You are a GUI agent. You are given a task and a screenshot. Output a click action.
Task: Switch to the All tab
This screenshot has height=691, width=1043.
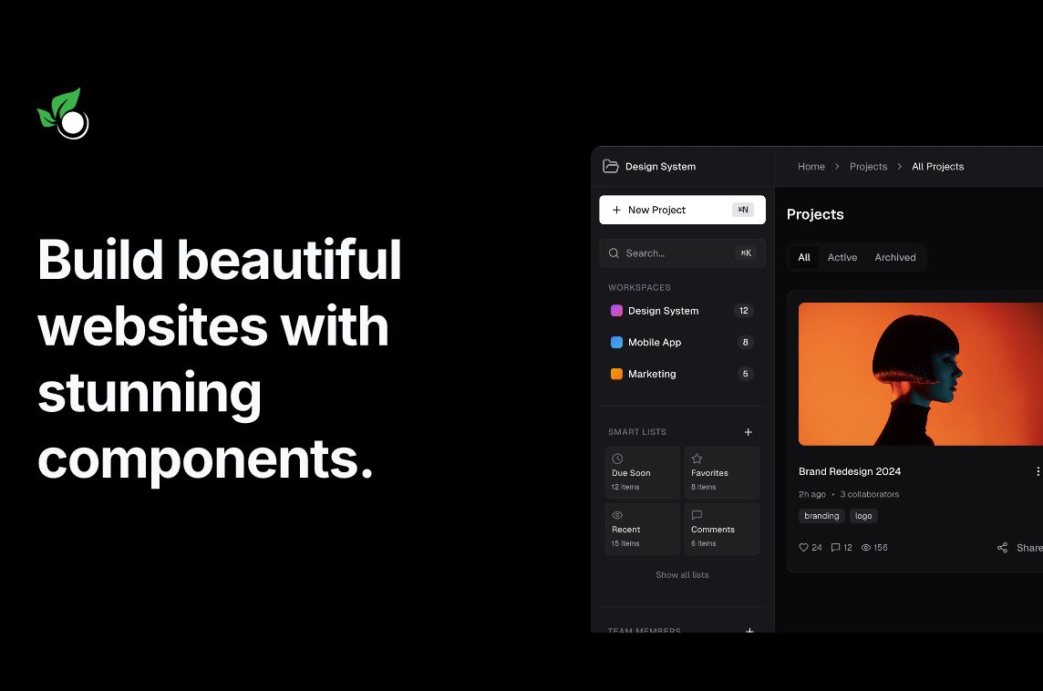coord(804,257)
